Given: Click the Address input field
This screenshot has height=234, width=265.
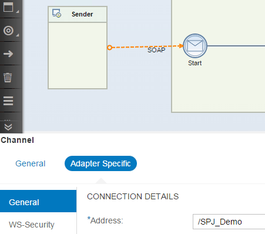Looking at the screenshot, I should tap(229, 222).
